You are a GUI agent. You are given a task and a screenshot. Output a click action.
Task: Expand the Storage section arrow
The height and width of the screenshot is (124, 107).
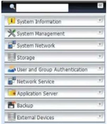(x=100, y=56)
